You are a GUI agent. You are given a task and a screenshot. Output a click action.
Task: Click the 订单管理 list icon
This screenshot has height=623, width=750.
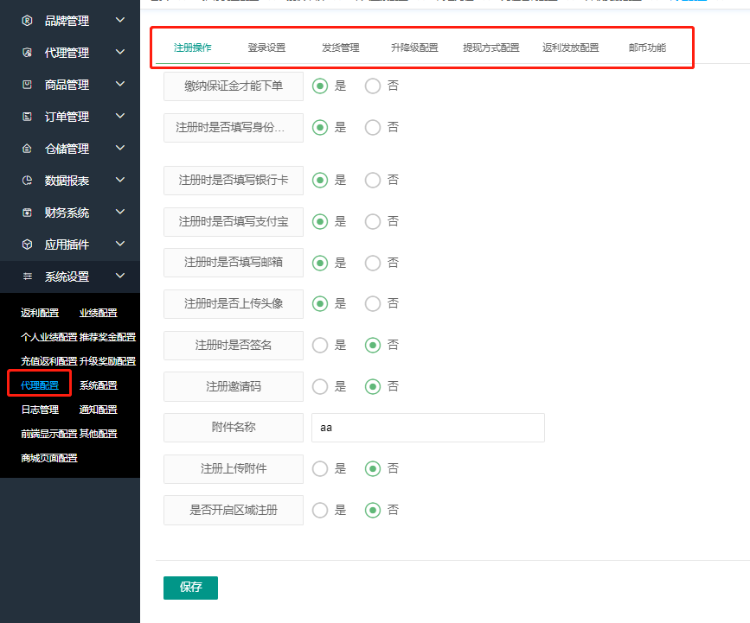point(27,117)
